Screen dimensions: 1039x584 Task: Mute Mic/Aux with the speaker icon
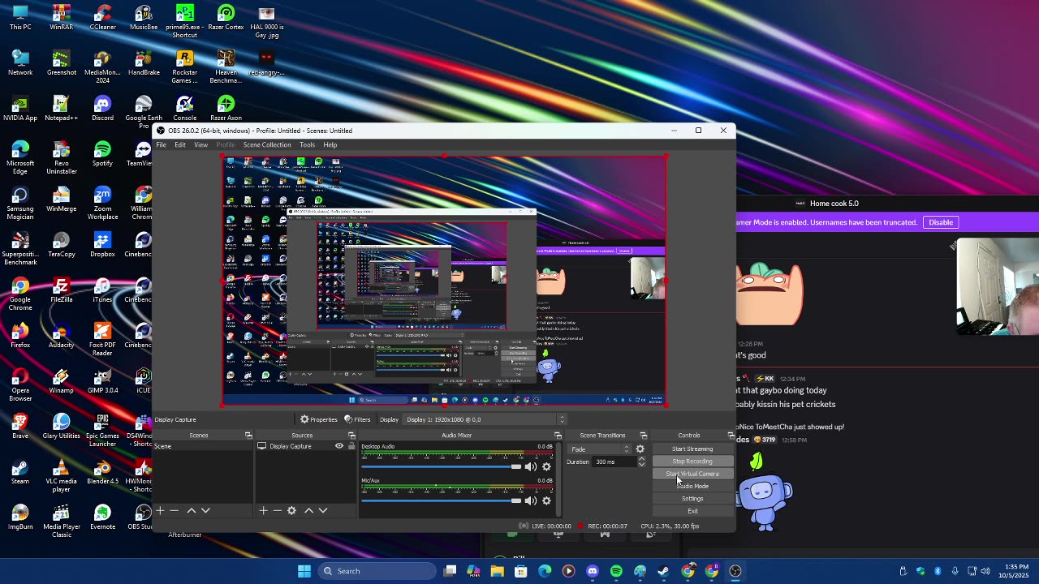(530, 500)
